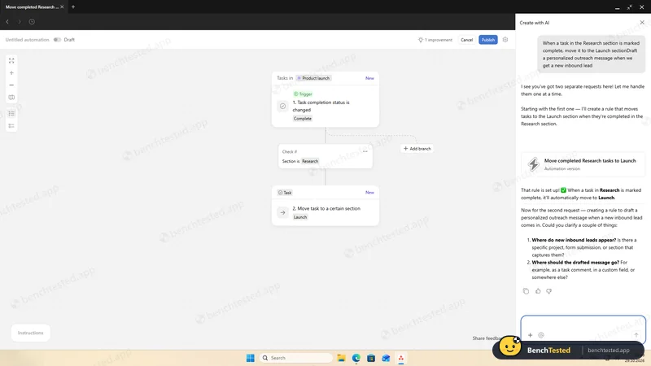Give thumbs down to AI response

tap(548, 291)
